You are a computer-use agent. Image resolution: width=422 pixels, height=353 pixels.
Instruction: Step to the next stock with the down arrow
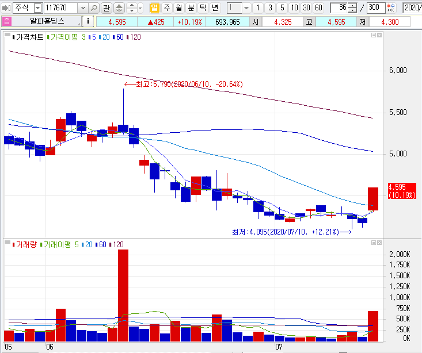tap(132, 10)
